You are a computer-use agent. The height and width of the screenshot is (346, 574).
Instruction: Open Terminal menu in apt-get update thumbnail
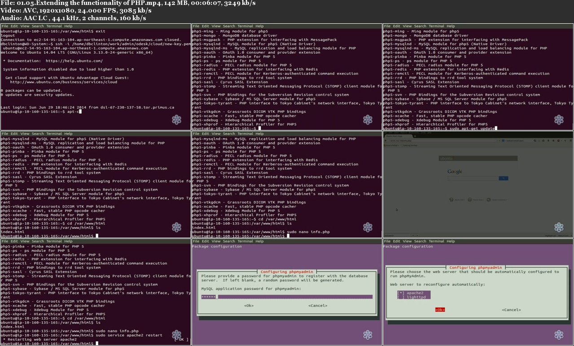(x=436, y=26)
